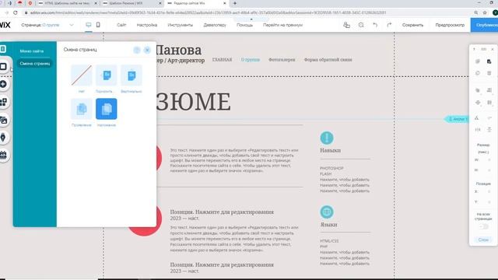Switch to desktop editor view

(x=89, y=25)
